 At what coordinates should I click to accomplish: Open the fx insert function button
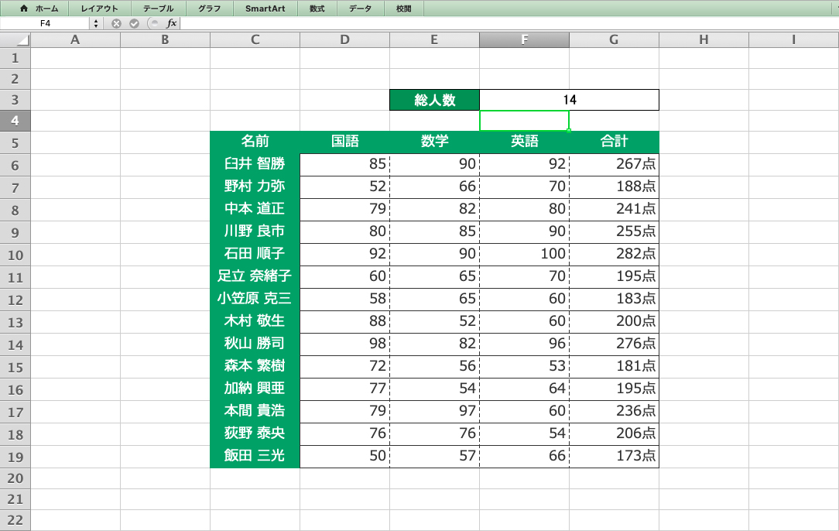(x=171, y=23)
